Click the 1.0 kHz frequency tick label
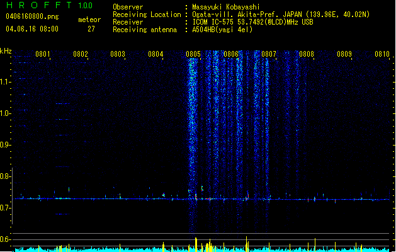This screenshot has height=252, width=396. pos(5,113)
